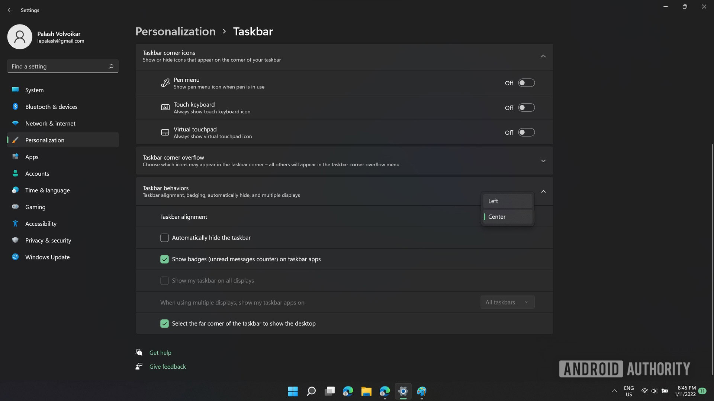Open the Accounts settings menu item

coord(37,173)
